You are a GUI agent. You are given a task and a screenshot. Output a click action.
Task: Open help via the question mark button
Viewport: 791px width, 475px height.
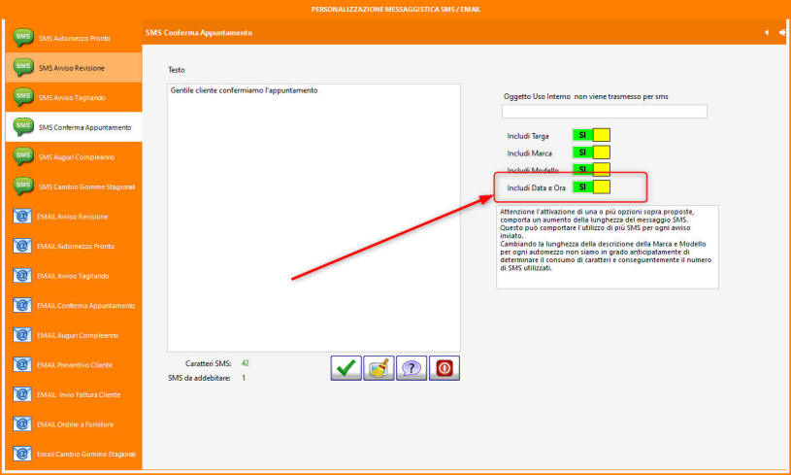coord(412,368)
